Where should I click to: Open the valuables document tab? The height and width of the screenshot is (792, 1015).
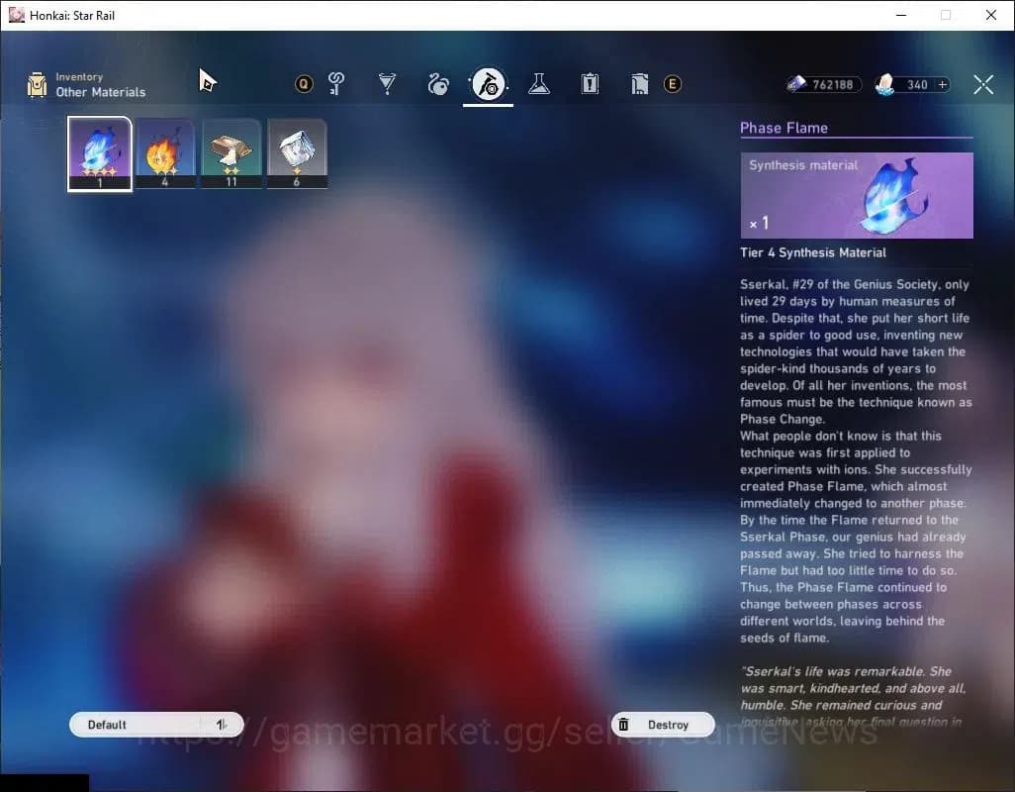639,83
